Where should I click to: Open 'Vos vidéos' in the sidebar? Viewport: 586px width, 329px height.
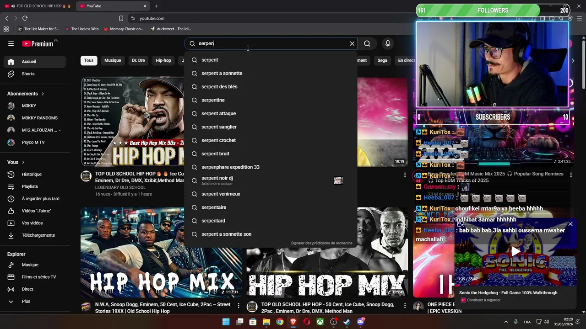(x=36, y=223)
